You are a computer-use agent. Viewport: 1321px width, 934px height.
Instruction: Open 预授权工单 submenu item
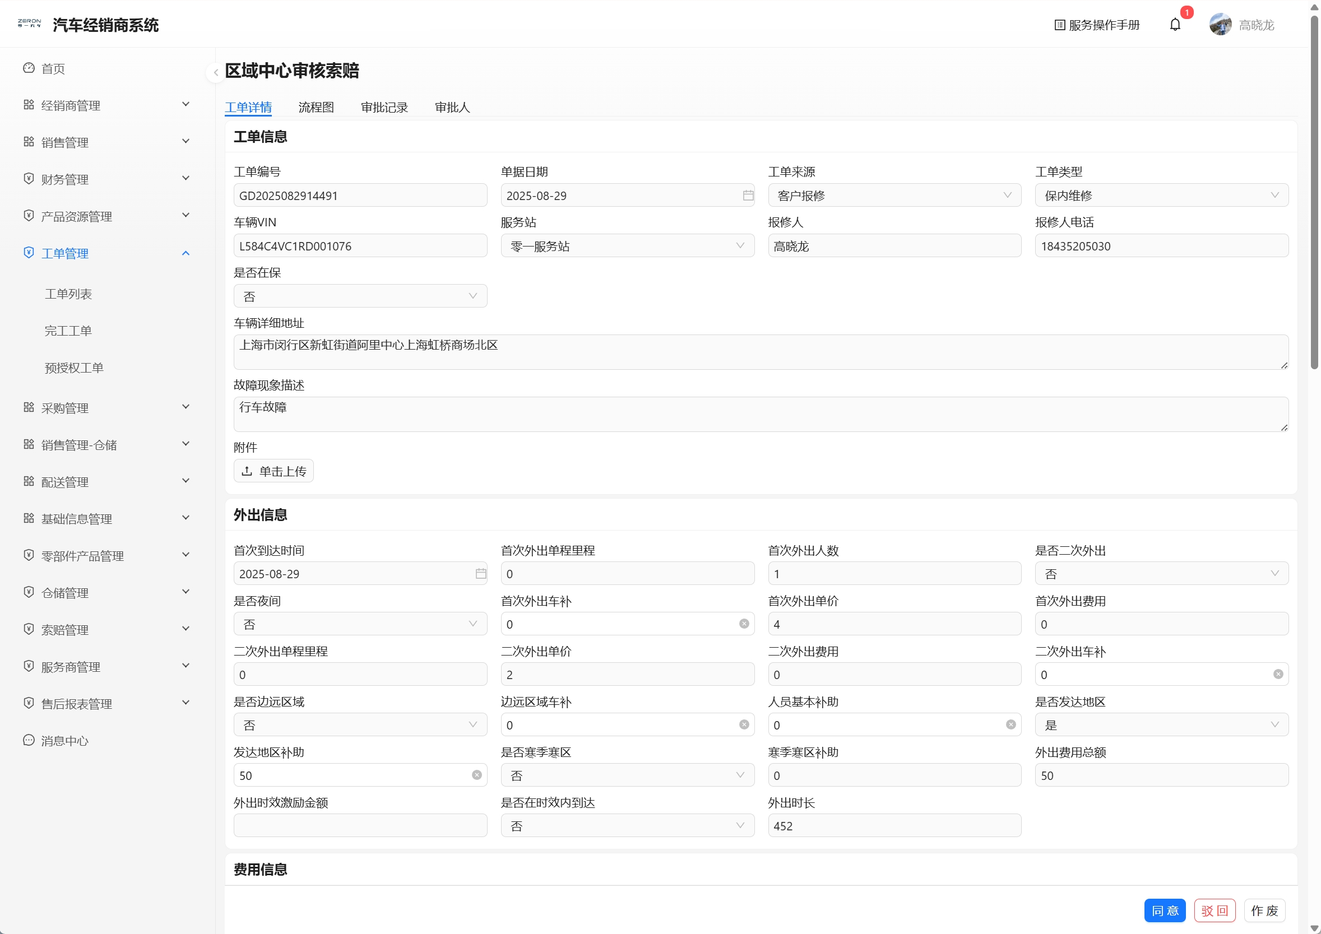74,368
